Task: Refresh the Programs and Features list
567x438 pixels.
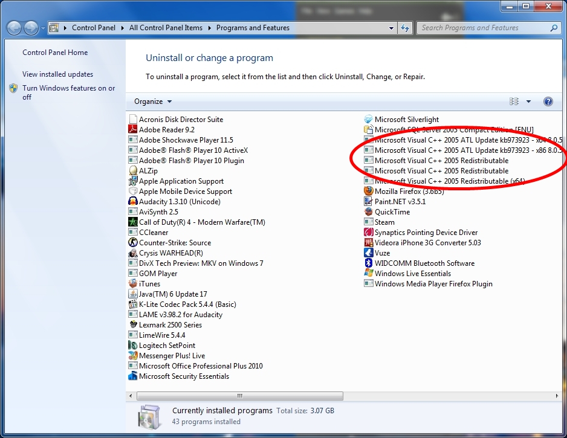Action: click(405, 28)
